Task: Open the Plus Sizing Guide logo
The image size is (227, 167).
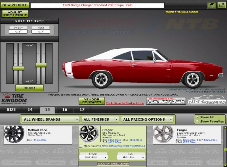Action: pos(166,101)
